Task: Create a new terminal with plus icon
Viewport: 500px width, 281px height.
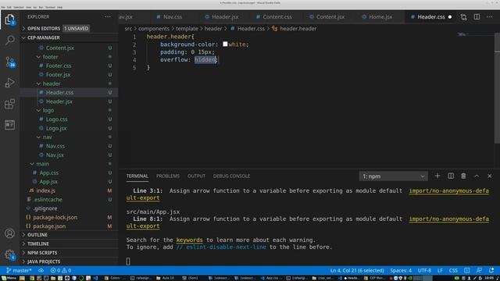Action: [x=437, y=176]
